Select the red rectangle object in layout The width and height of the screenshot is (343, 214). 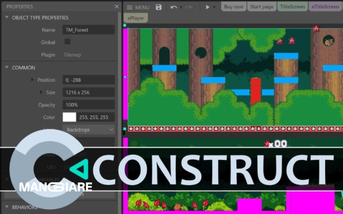[x=256, y=92]
